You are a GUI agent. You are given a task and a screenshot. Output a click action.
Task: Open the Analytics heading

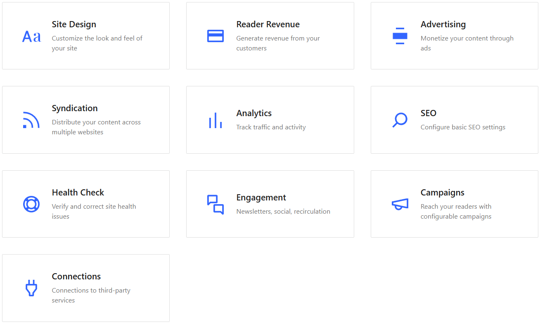tap(254, 113)
